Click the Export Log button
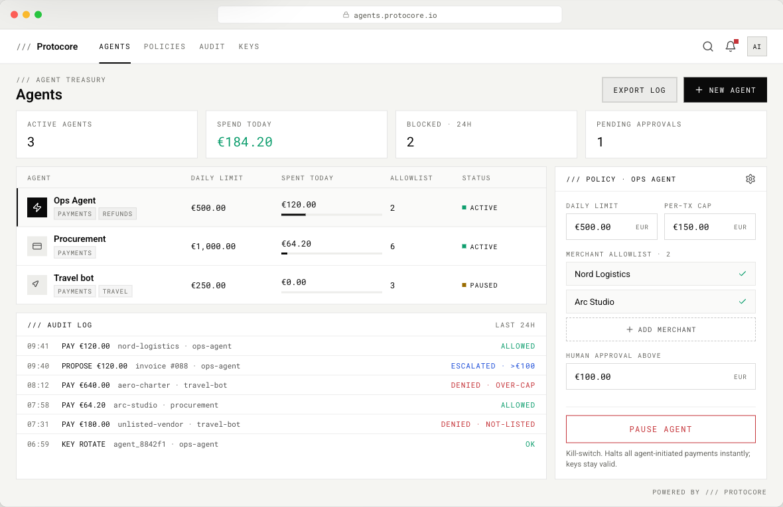Screen dimensions: 783x507 [x=639, y=89]
